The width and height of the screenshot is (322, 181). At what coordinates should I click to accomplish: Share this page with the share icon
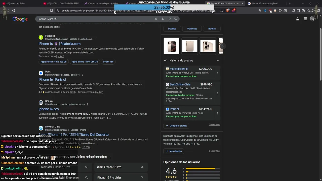(x=221, y=11)
